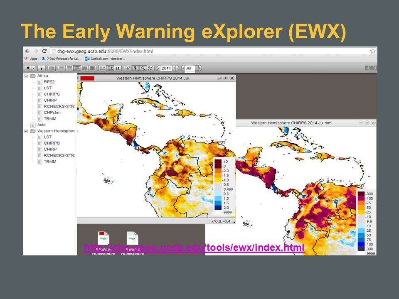The image size is (399, 299).
Task: Open the chg.geog.ucsb.edu/tools/ewx link
Action: 194,248
